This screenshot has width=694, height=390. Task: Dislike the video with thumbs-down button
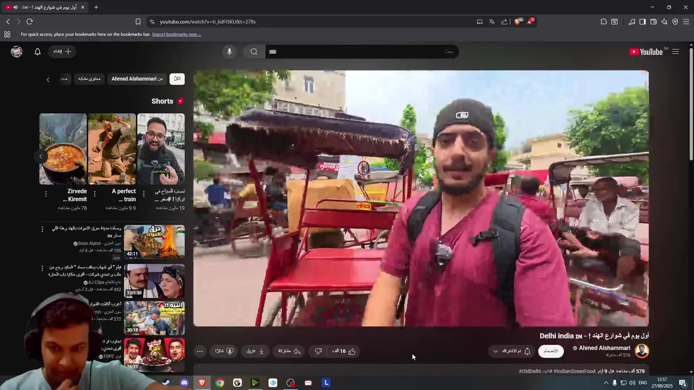[x=318, y=351]
